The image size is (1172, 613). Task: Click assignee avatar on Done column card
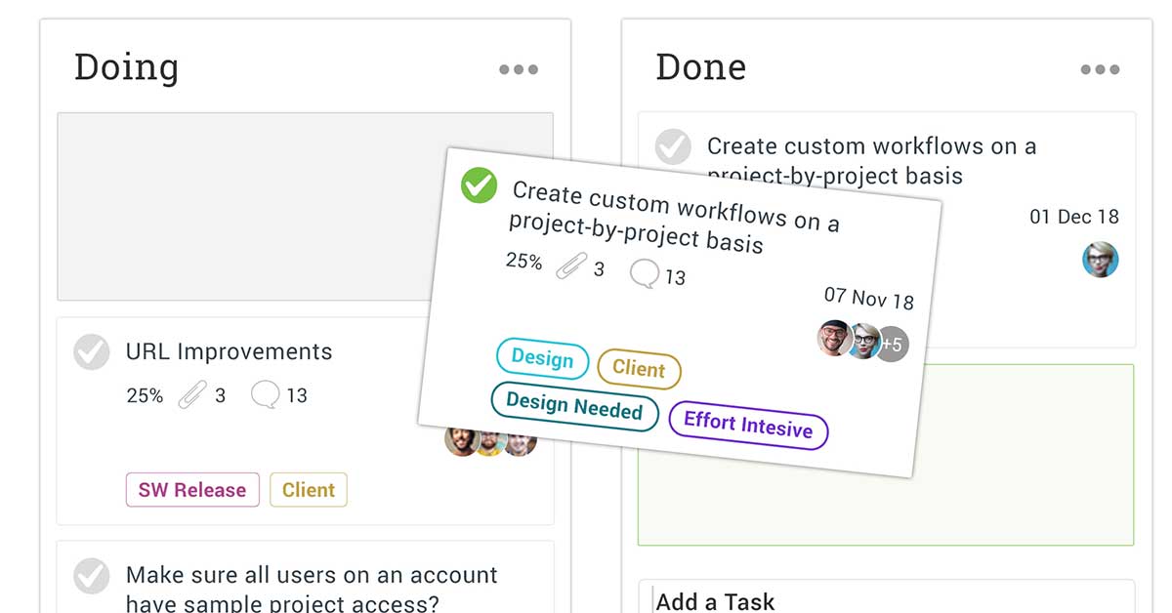[1101, 260]
